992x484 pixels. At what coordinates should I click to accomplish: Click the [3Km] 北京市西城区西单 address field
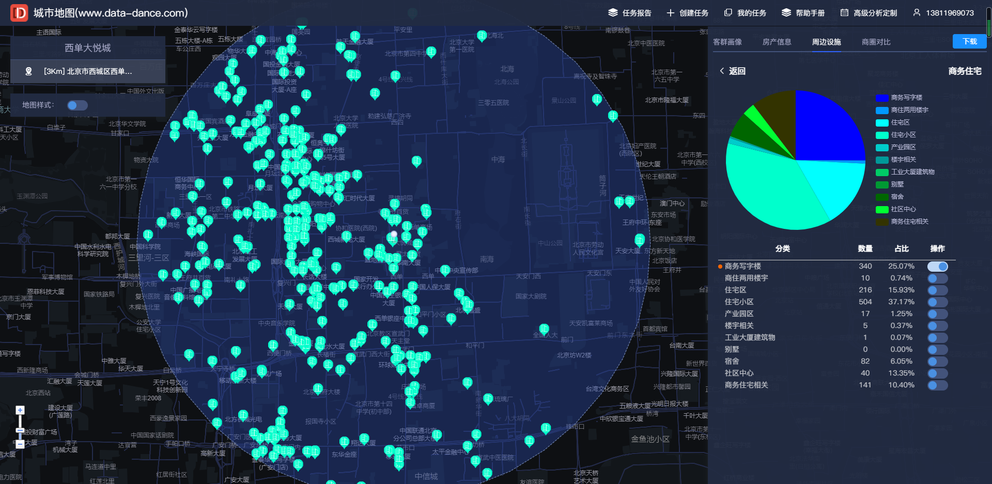[x=88, y=71]
